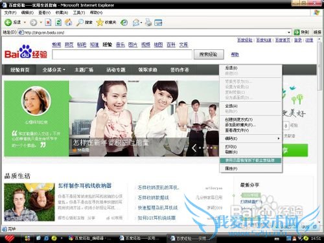Click the 签约作者 navigation tab
Viewport: 324px width, 243px height.
[x=179, y=70]
